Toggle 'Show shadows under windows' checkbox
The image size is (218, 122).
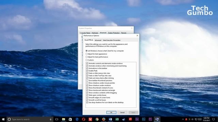[x=87, y=85]
